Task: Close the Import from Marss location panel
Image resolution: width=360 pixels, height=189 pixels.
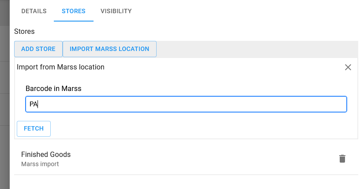Action: point(348,67)
